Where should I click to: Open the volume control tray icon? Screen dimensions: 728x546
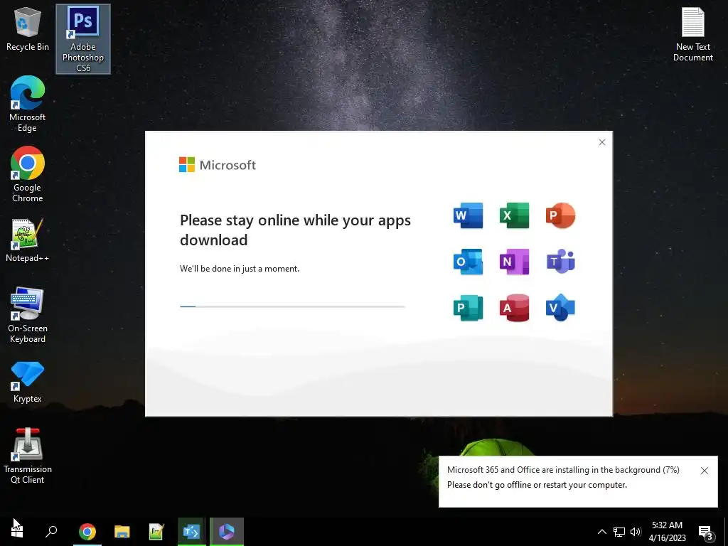(636, 532)
